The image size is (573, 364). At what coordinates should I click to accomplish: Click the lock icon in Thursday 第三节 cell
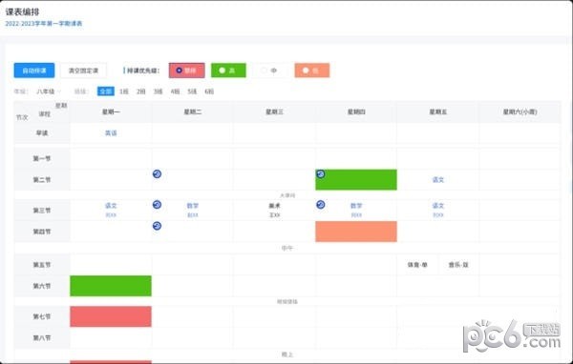point(321,205)
